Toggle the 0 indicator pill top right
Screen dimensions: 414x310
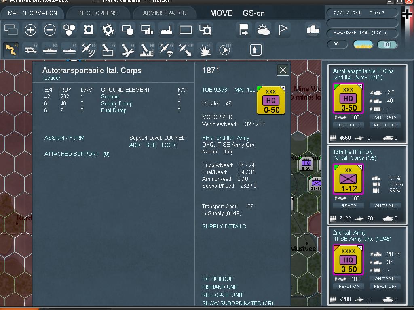click(387, 44)
